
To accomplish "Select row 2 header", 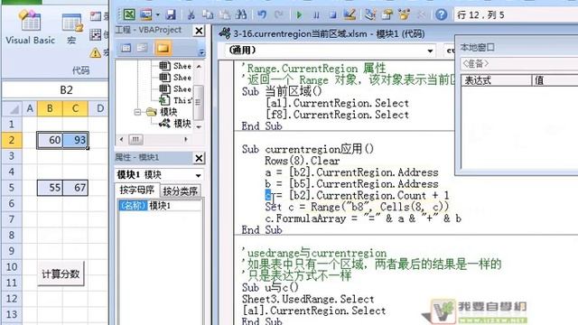I will [12, 140].
